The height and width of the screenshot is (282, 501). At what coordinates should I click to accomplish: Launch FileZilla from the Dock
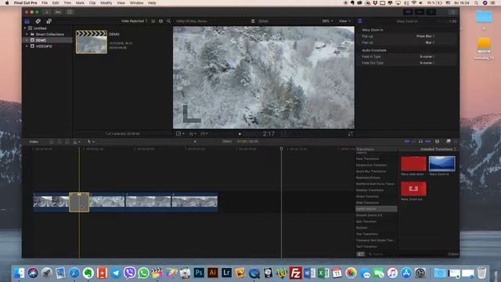pos(296,273)
